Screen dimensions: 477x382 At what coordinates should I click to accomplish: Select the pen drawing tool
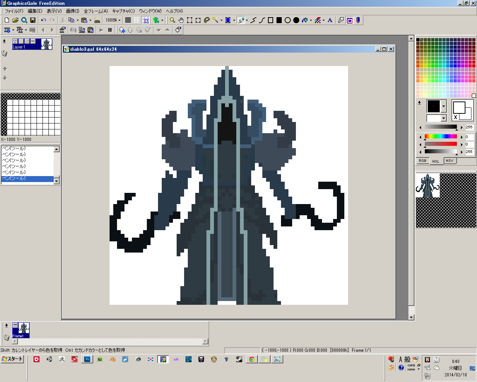tap(241, 20)
